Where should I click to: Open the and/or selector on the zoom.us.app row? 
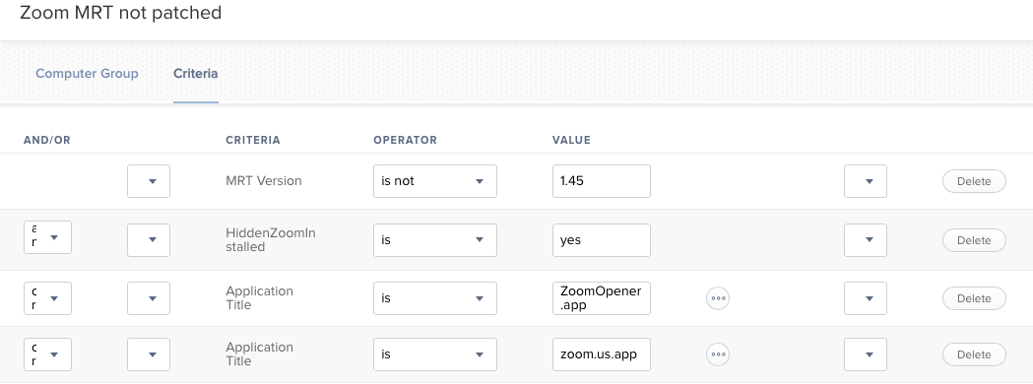[47, 354]
